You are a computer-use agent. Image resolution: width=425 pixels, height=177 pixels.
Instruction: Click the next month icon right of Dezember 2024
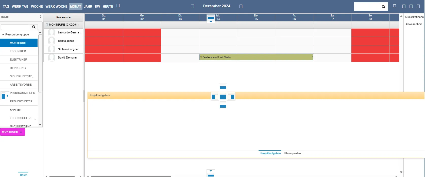[x=241, y=6]
